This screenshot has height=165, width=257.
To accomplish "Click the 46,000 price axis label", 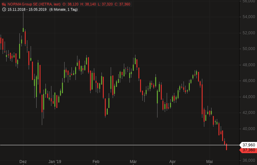I will pos(249,81).
